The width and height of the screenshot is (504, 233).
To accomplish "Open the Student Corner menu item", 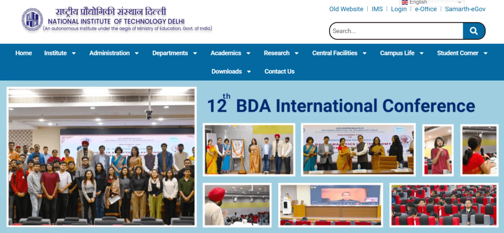I will 458,53.
